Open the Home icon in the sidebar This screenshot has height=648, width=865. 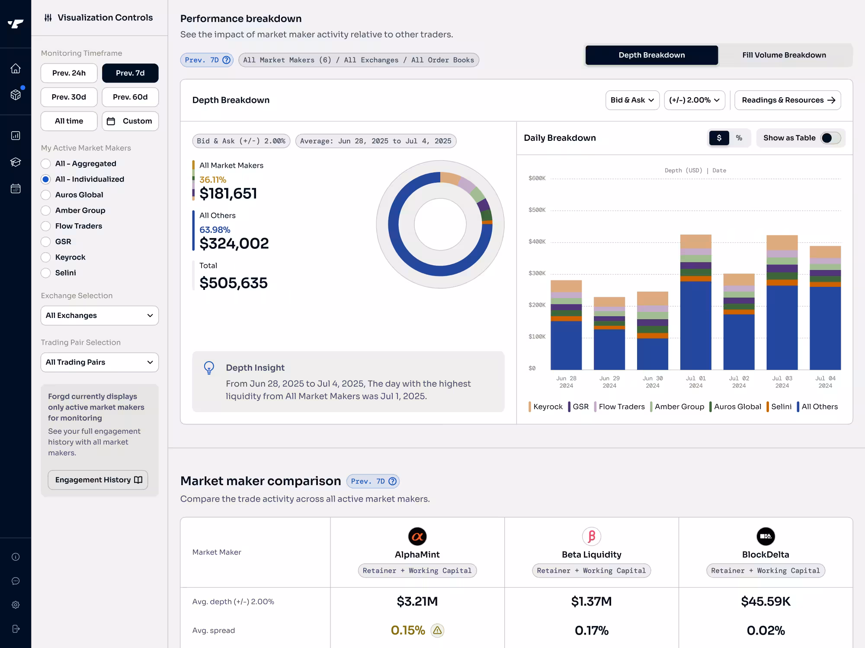(16, 68)
